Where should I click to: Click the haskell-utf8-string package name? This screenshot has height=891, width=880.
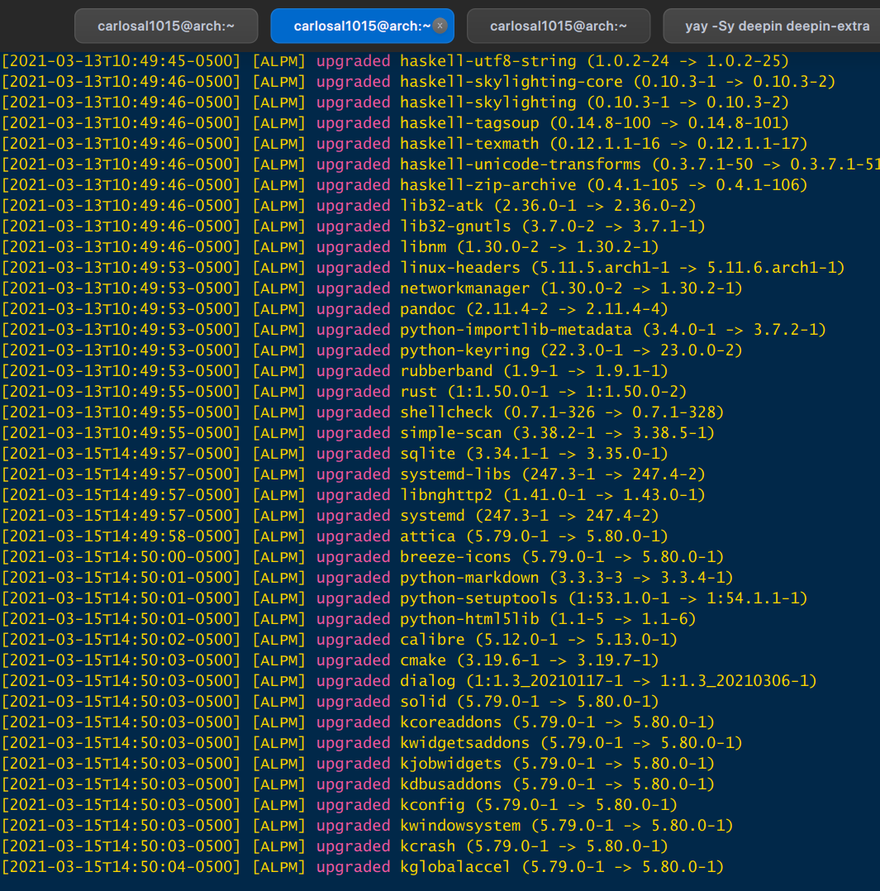point(488,61)
